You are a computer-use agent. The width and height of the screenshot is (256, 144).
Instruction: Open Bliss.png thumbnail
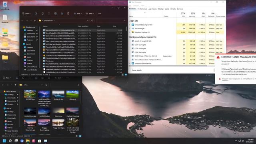72,94
